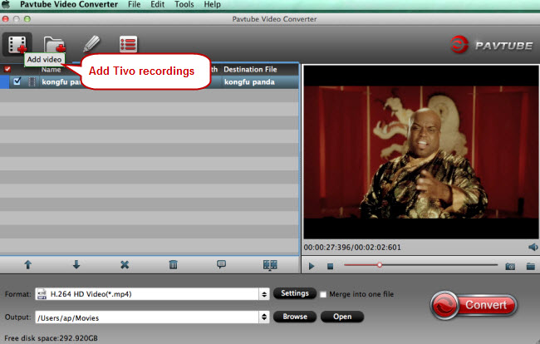Open the Help menu
Viewport: 540px width, 344px height.
coord(212,4)
